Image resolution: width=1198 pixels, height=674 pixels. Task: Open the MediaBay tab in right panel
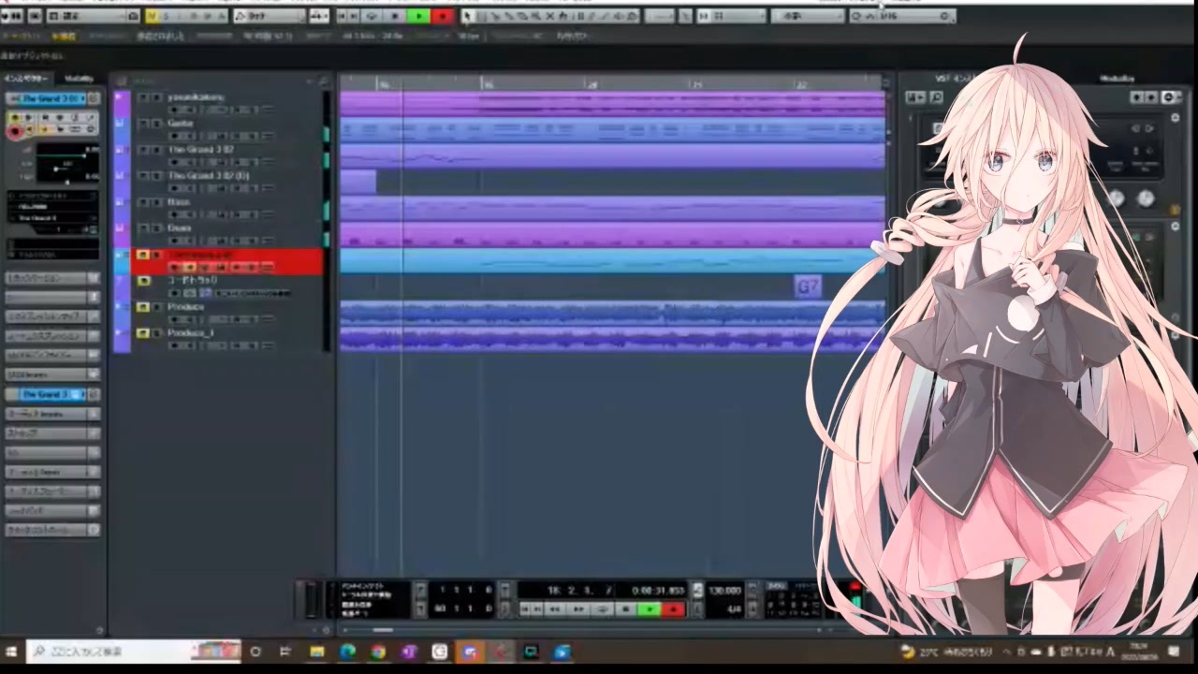click(1117, 79)
